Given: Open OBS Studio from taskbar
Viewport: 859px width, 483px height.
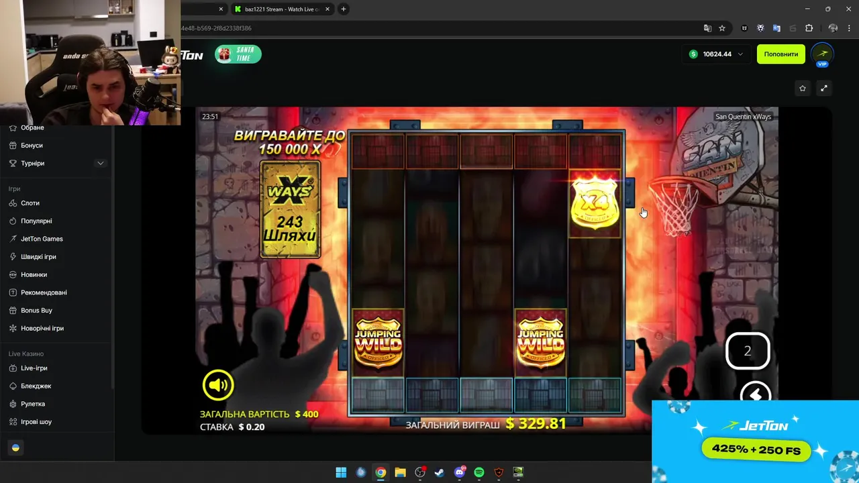Looking at the screenshot, I should [420, 472].
